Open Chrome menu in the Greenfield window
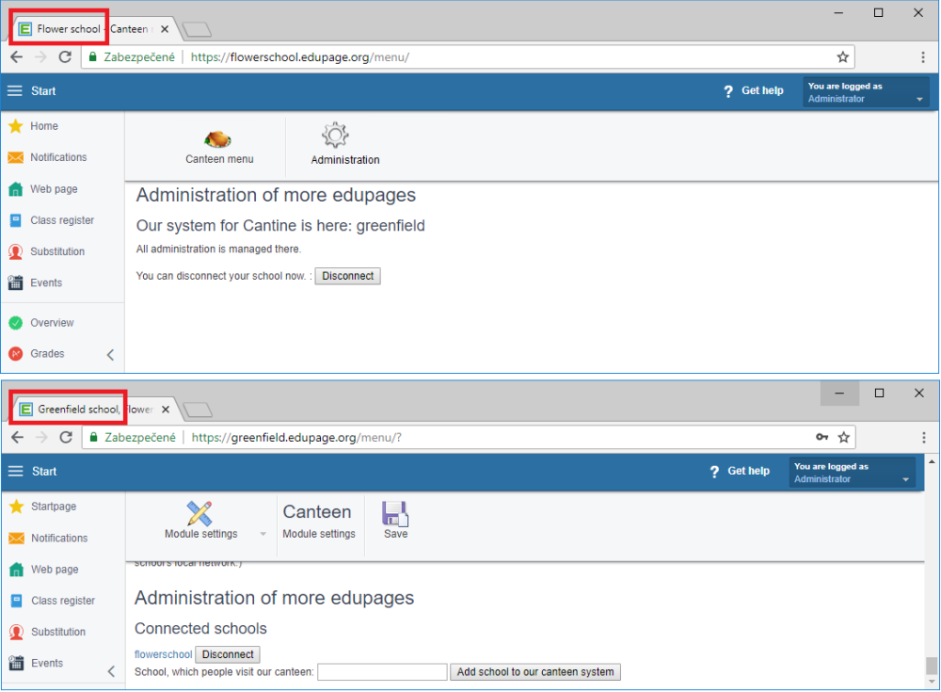The image size is (941, 692). click(924, 437)
